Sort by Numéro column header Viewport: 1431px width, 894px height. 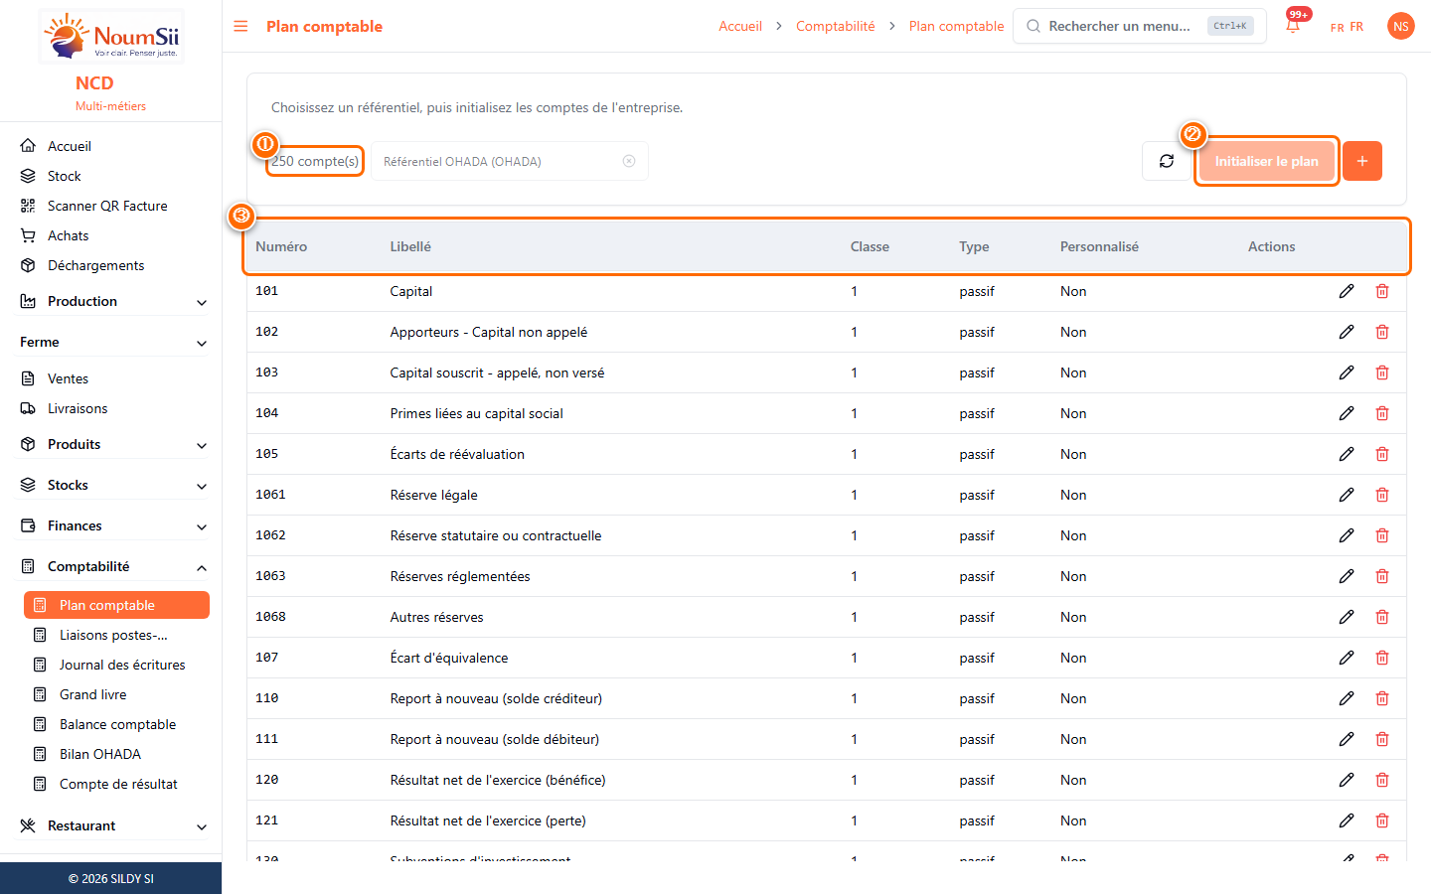pos(281,246)
